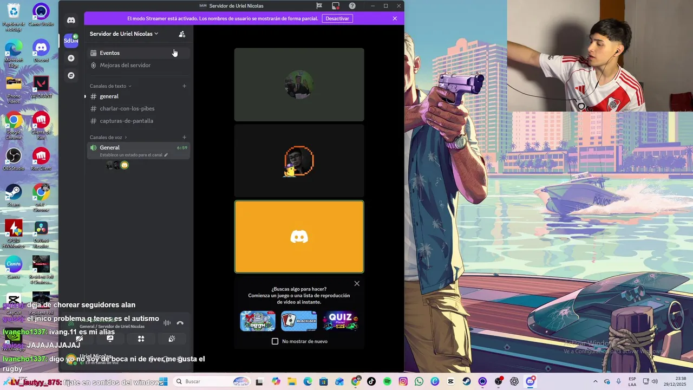Screen dimensions: 693x390
Task: Create a new voice channel plus icon
Action: pyautogui.click(x=184, y=137)
